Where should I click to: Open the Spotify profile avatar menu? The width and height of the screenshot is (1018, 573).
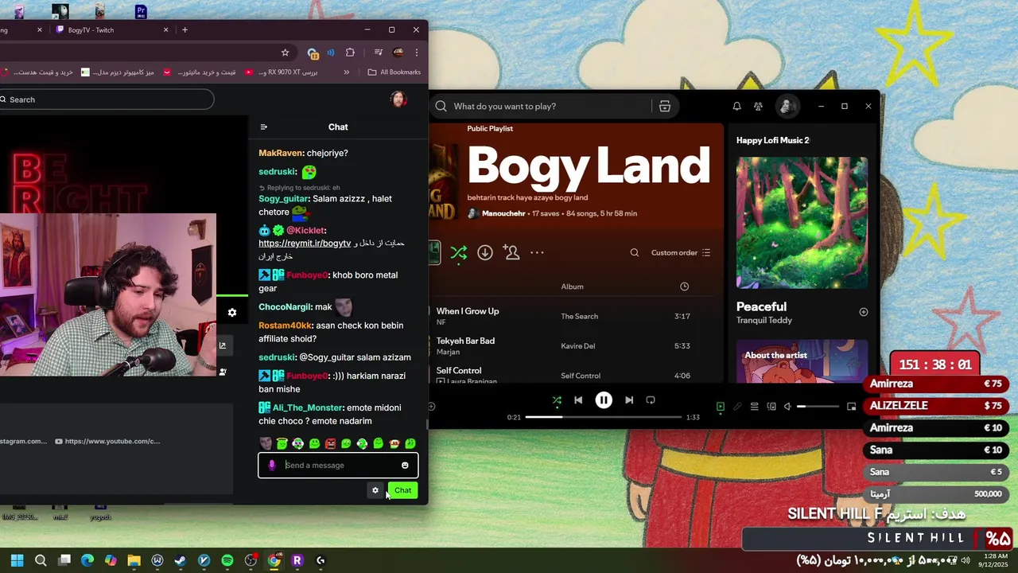(x=787, y=106)
